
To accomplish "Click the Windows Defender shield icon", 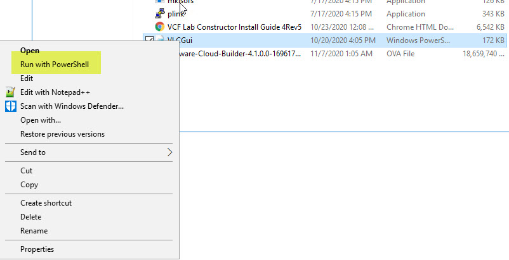I will coord(10,106).
